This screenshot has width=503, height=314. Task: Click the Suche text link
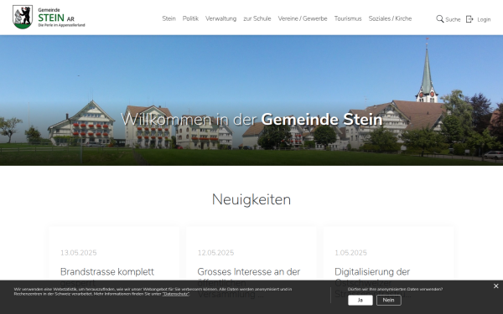coord(453,19)
